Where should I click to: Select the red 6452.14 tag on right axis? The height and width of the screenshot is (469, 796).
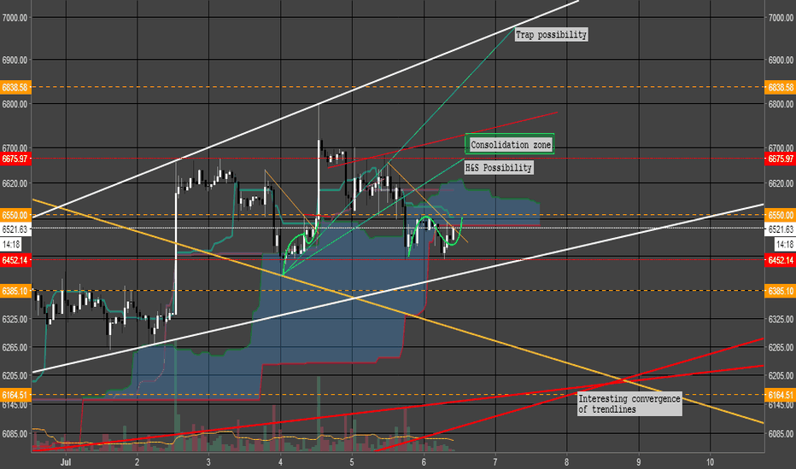pos(780,260)
